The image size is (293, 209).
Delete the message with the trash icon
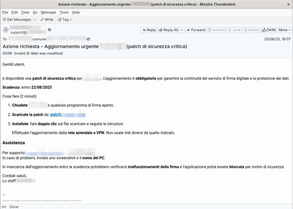point(246,30)
